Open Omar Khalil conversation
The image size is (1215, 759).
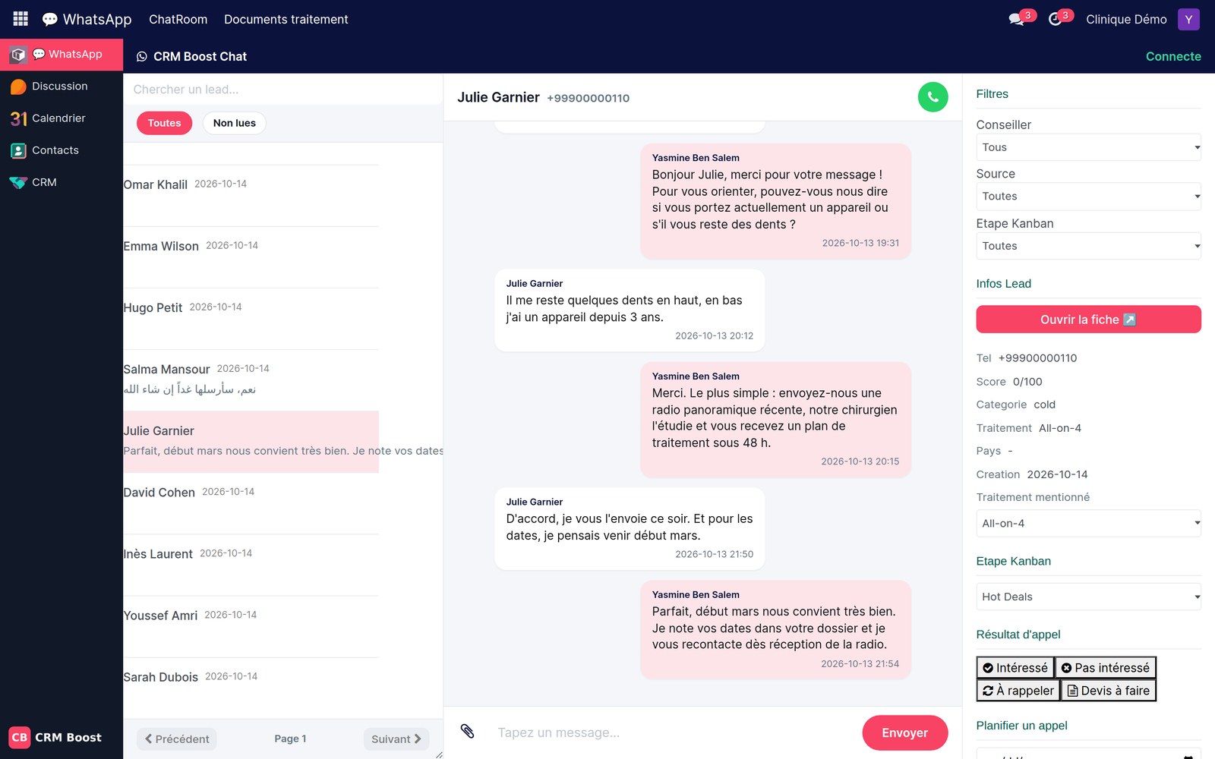251,195
